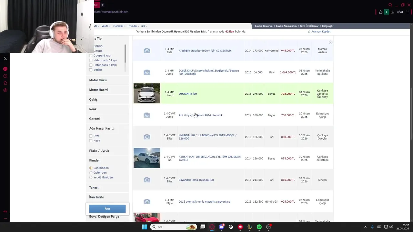Screen dimensions: 413x232
Task: Open the Size Özel İlanlar tab
Action: pos(309,26)
